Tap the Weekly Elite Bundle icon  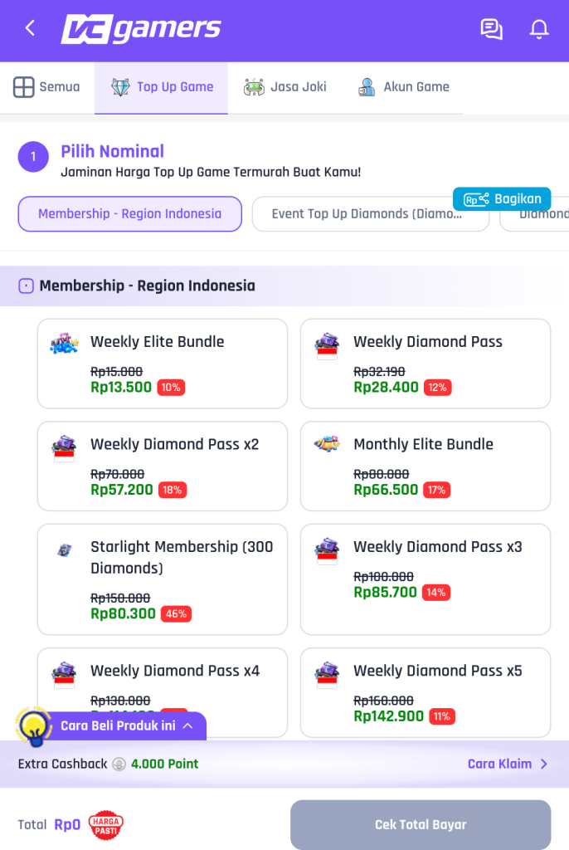coord(64,344)
